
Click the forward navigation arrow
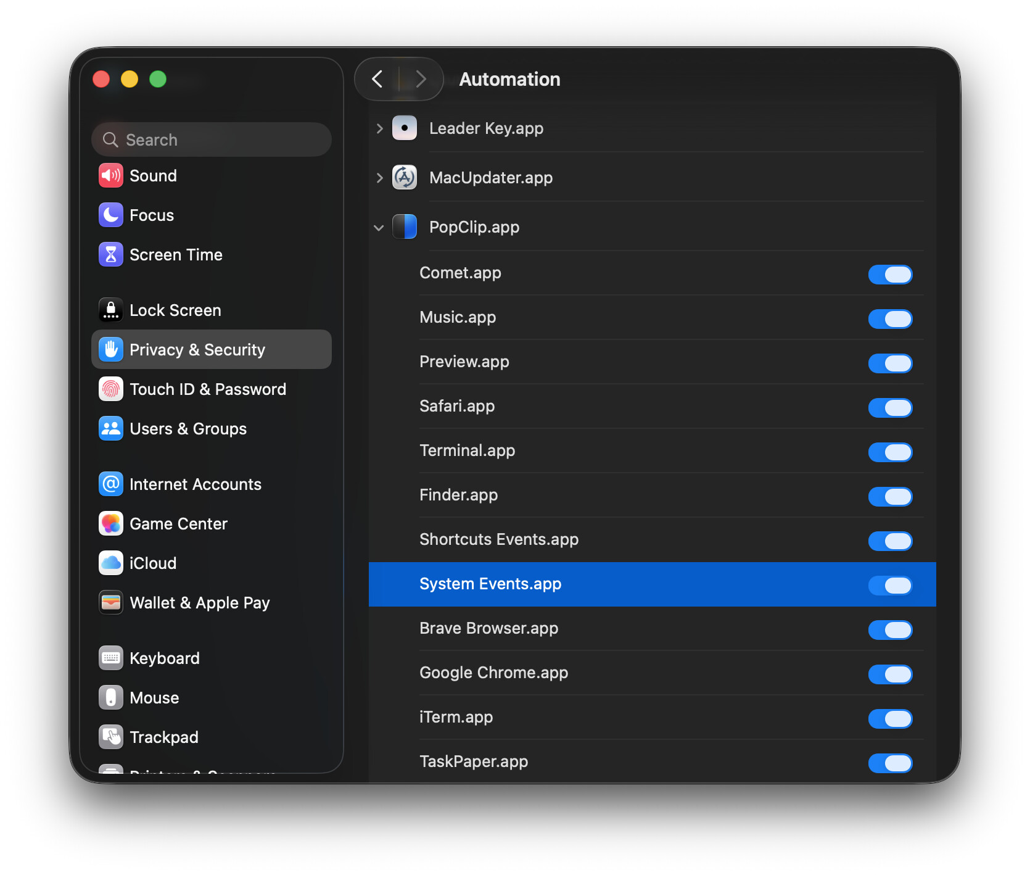(x=421, y=79)
